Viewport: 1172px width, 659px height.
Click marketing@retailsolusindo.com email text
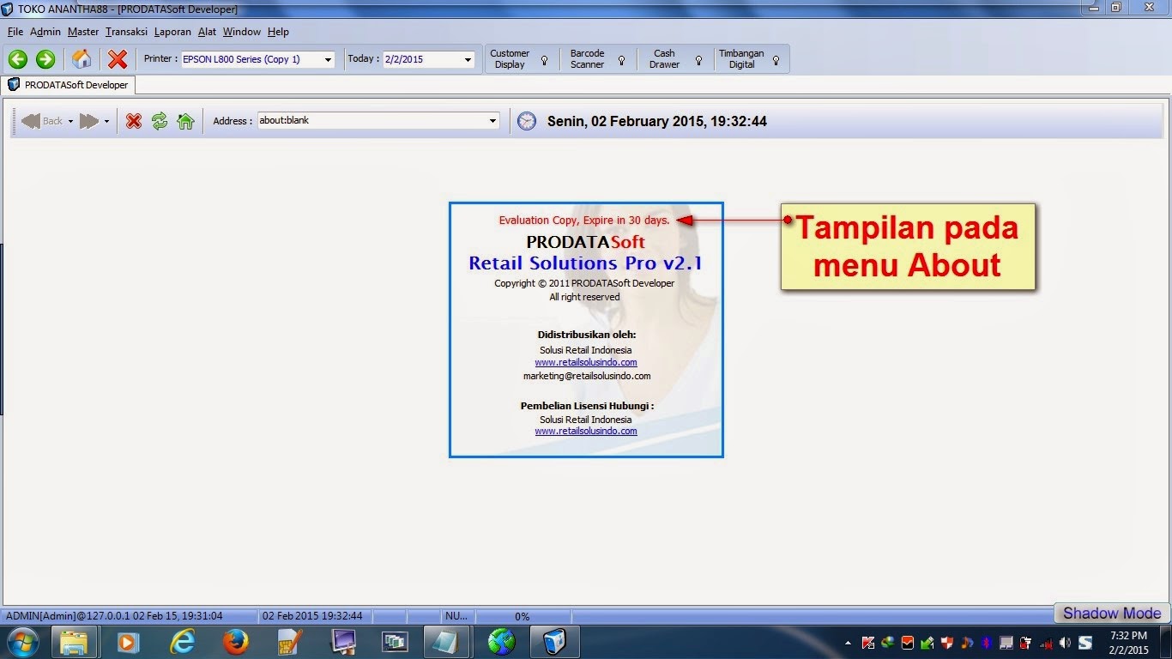pos(587,376)
